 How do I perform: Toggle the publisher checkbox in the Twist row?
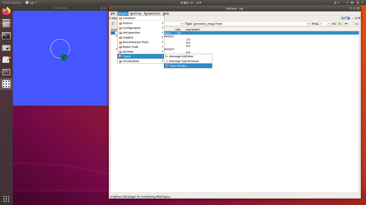pyautogui.click(x=116, y=33)
